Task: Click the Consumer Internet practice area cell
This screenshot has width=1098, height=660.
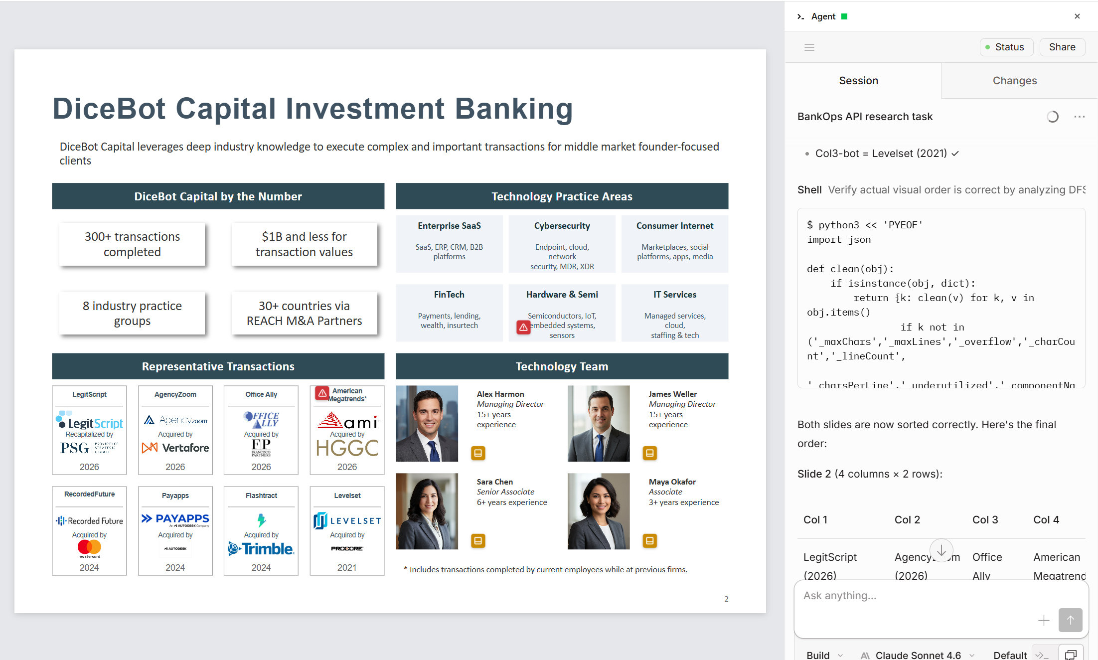Action: [675, 244]
